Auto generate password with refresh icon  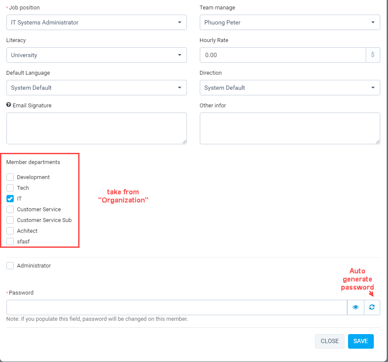372,307
